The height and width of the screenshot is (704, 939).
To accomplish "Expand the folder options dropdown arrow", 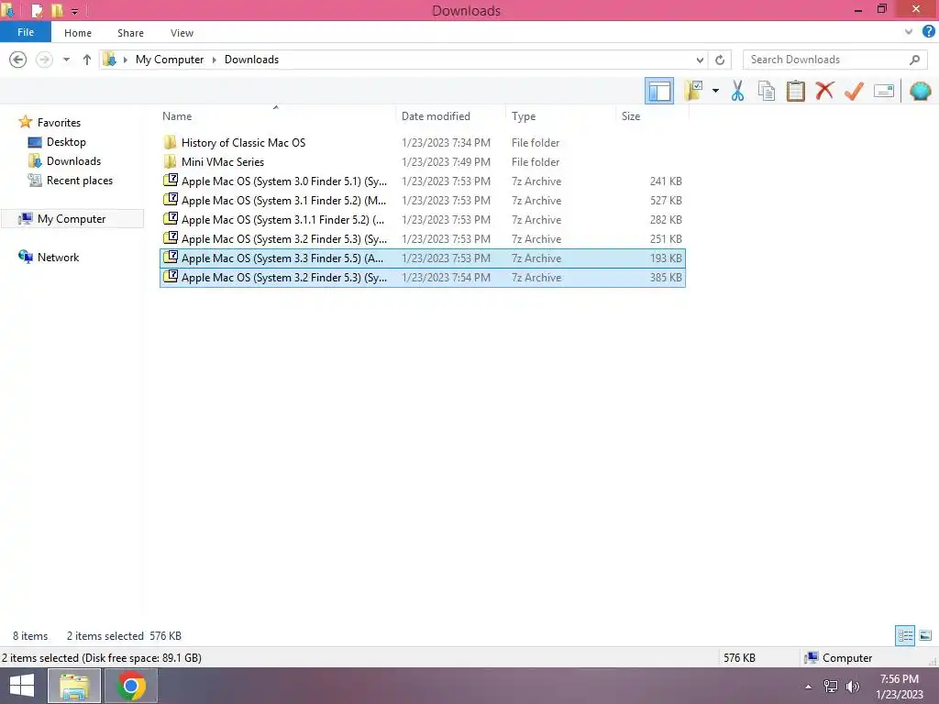I will pos(715,91).
